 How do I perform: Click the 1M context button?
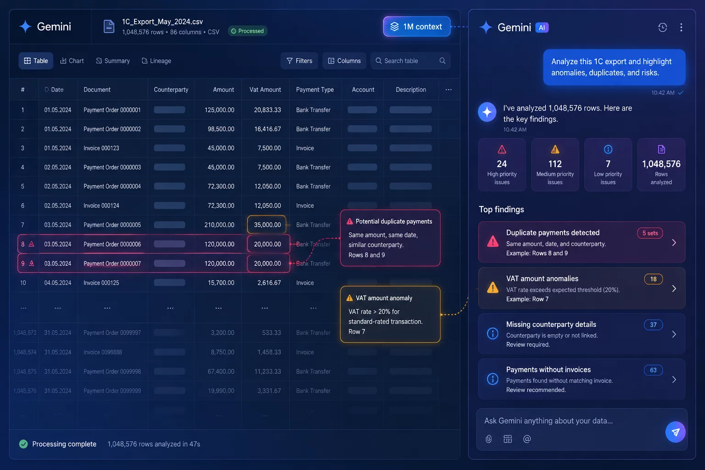(x=417, y=27)
